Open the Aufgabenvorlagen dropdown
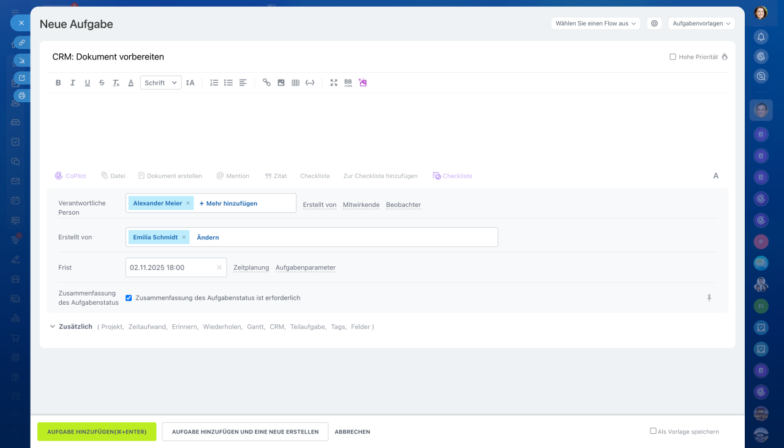Screen dimensions: 784x448 [x=701, y=23]
